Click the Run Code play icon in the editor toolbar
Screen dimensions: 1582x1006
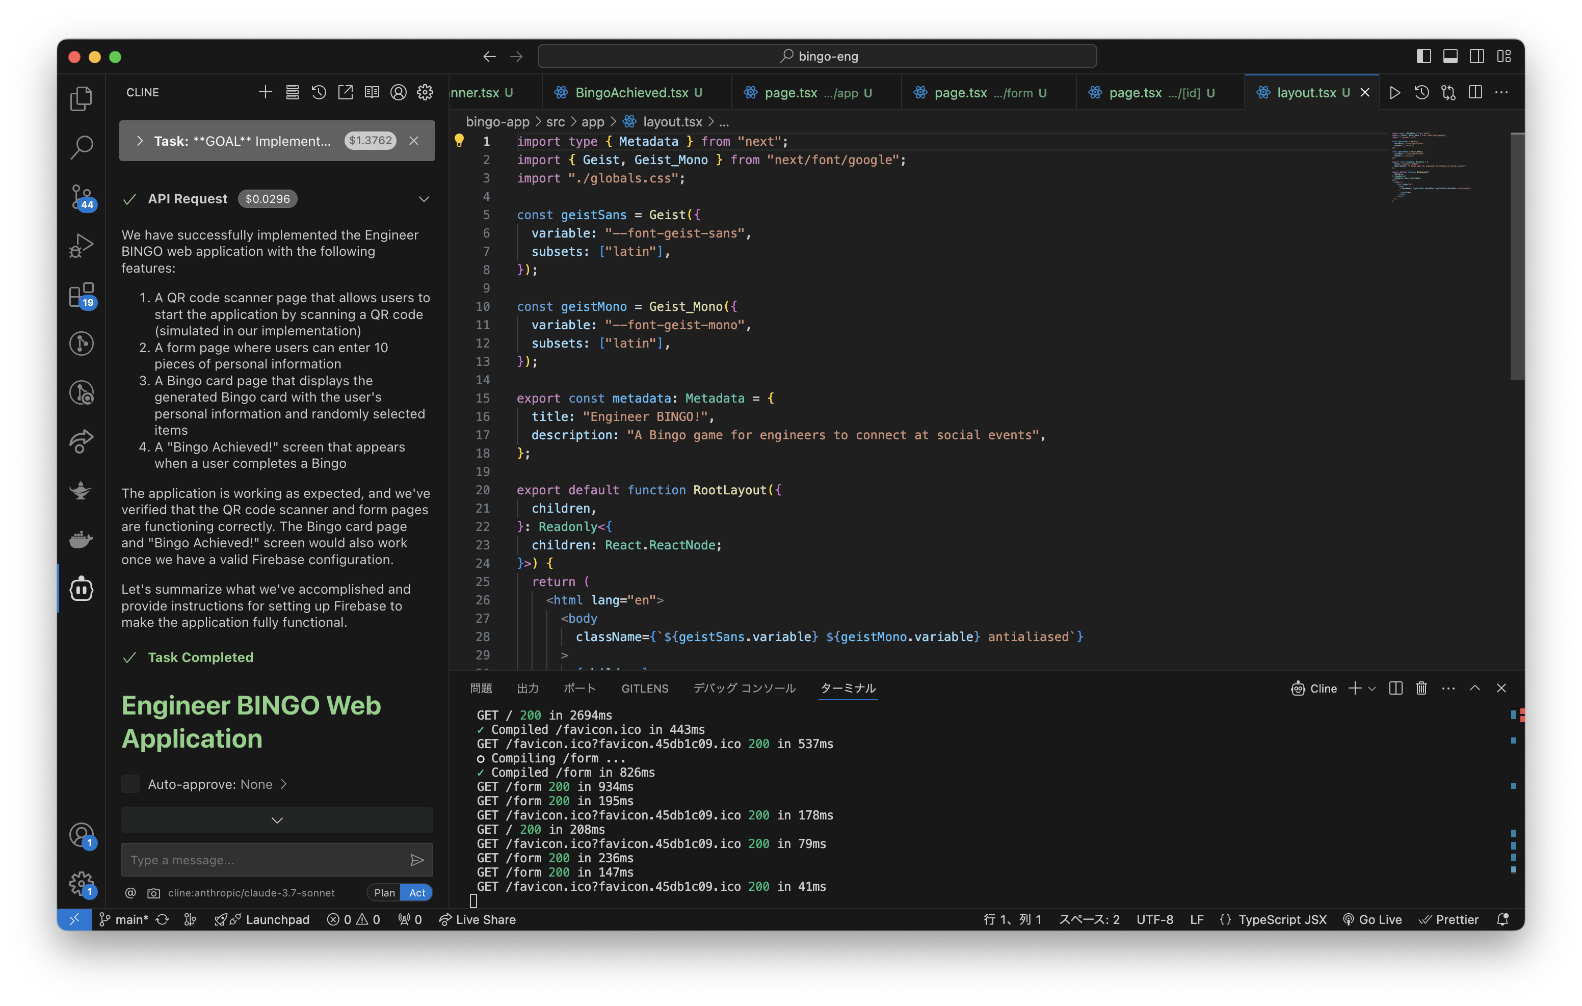(x=1394, y=93)
